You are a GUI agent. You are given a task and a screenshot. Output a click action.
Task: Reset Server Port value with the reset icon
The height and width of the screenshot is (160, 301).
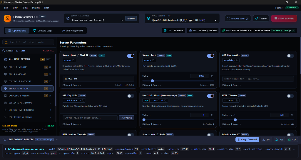(212, 76)
